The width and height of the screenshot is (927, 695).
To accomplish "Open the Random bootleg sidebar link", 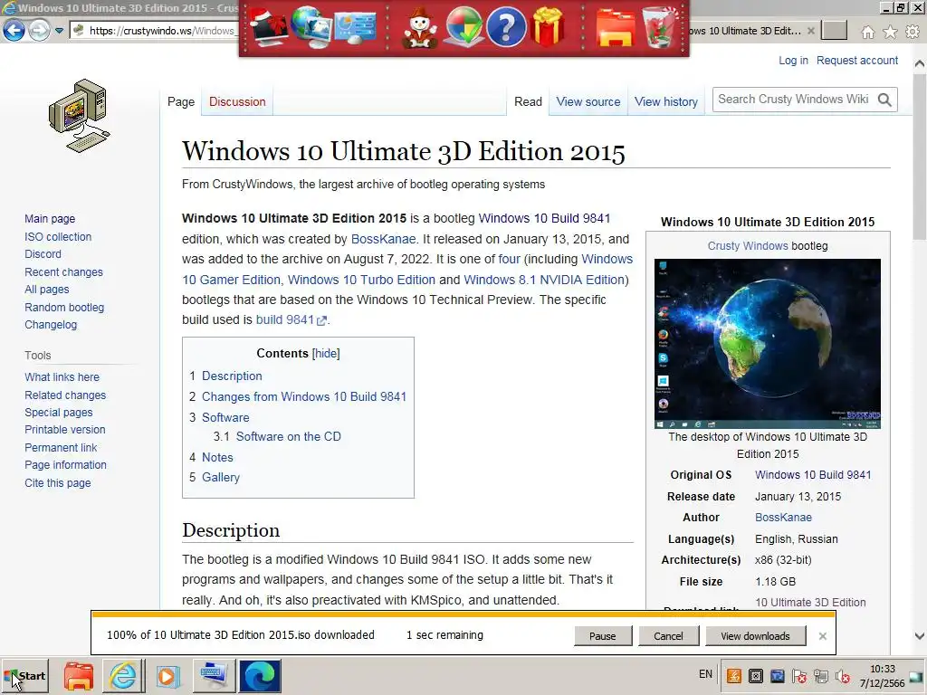I will pyautogui.click(x=64, y=308).
